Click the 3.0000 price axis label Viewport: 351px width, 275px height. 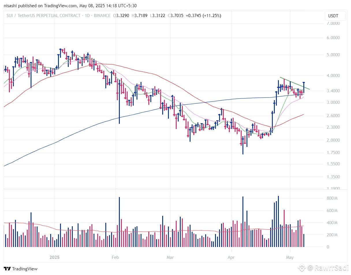pos(333,102)
